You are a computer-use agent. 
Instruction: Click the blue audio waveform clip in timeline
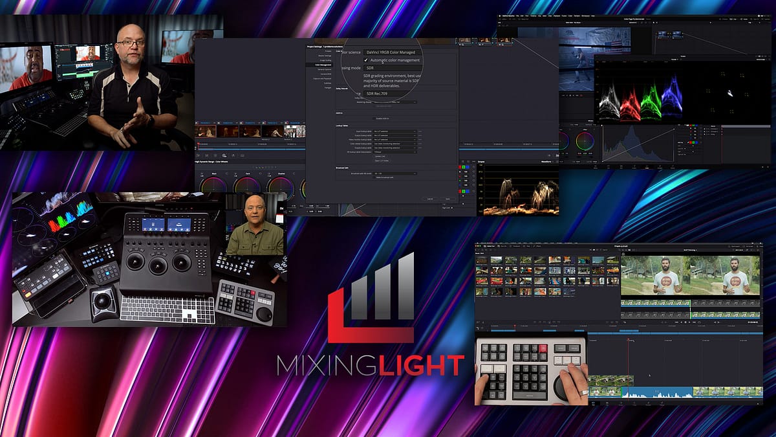coord(657,392)
